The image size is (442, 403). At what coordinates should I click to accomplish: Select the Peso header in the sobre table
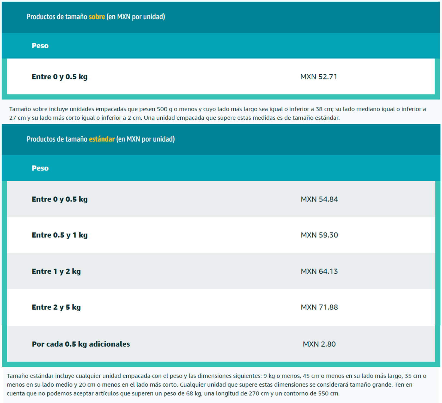coord(40,46)
